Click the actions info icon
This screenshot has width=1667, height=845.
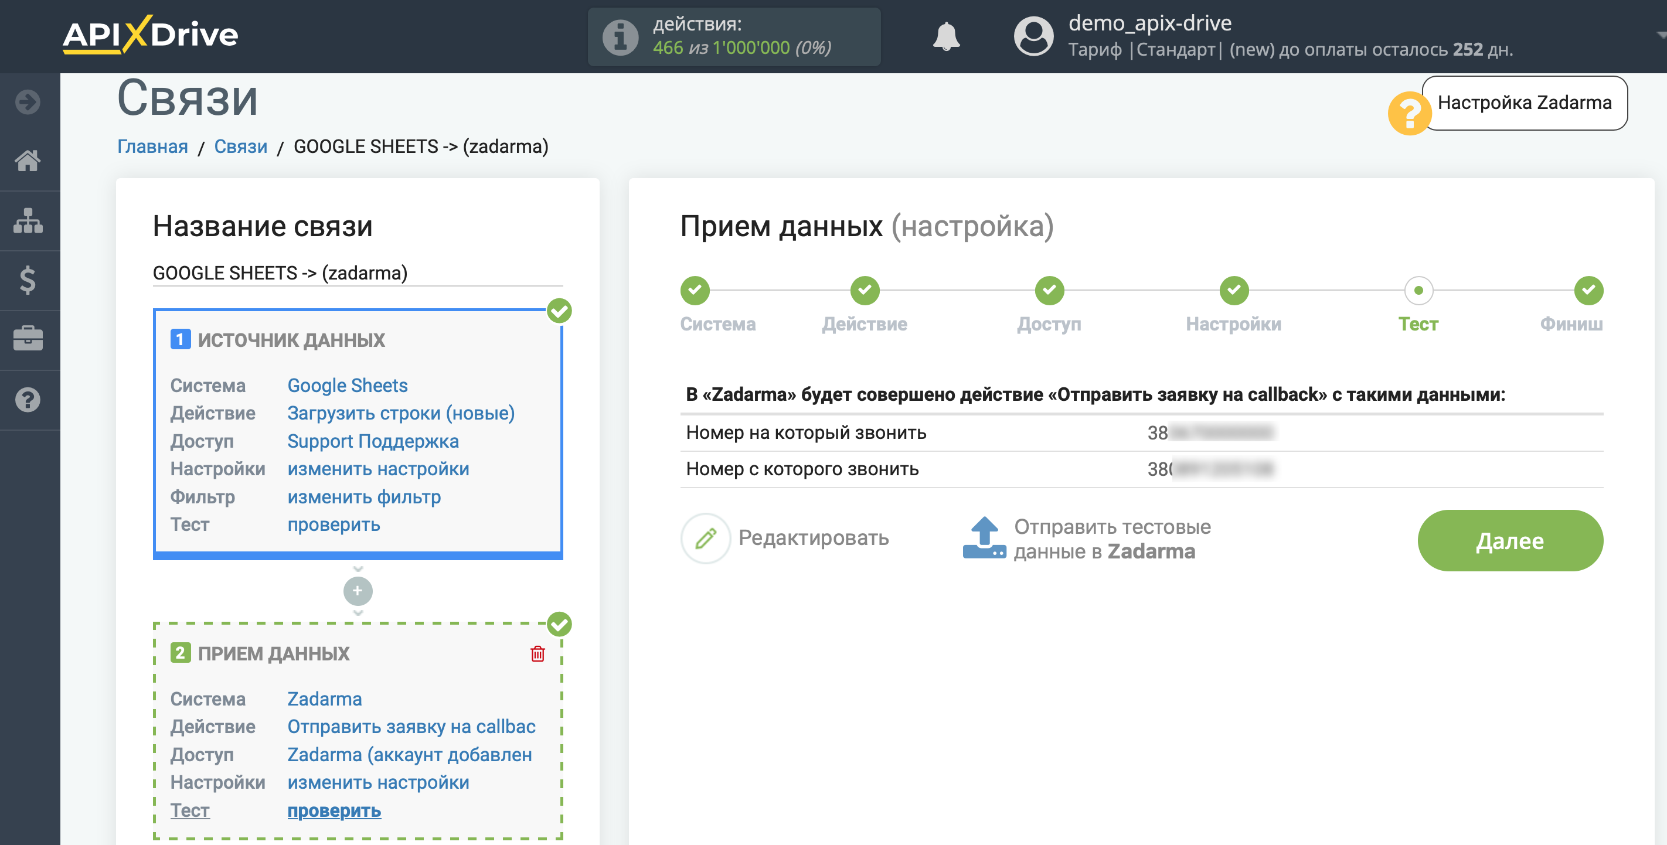pos(620,37)
